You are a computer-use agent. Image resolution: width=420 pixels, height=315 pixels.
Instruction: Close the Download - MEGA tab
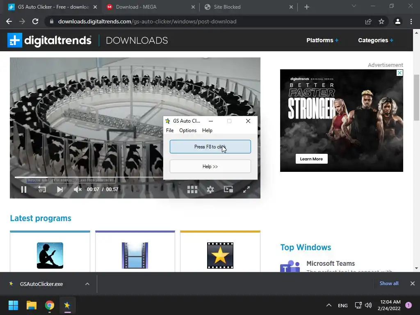(x=193, y=7)
